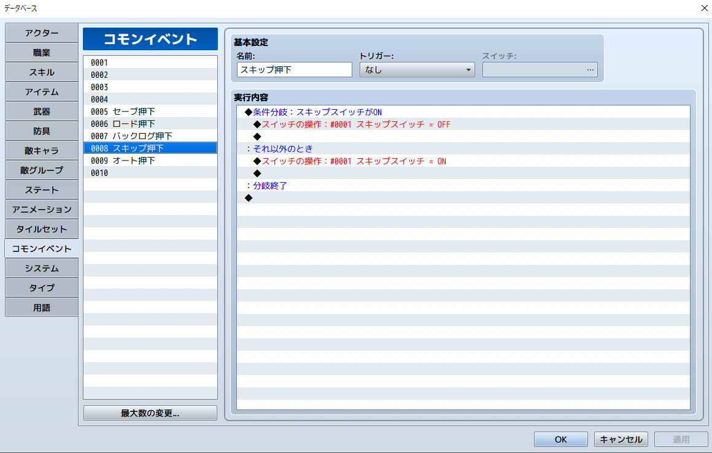This screenshot has height=453, width=712.
Task: Switch to the ステート section
Action: point(41,189)
